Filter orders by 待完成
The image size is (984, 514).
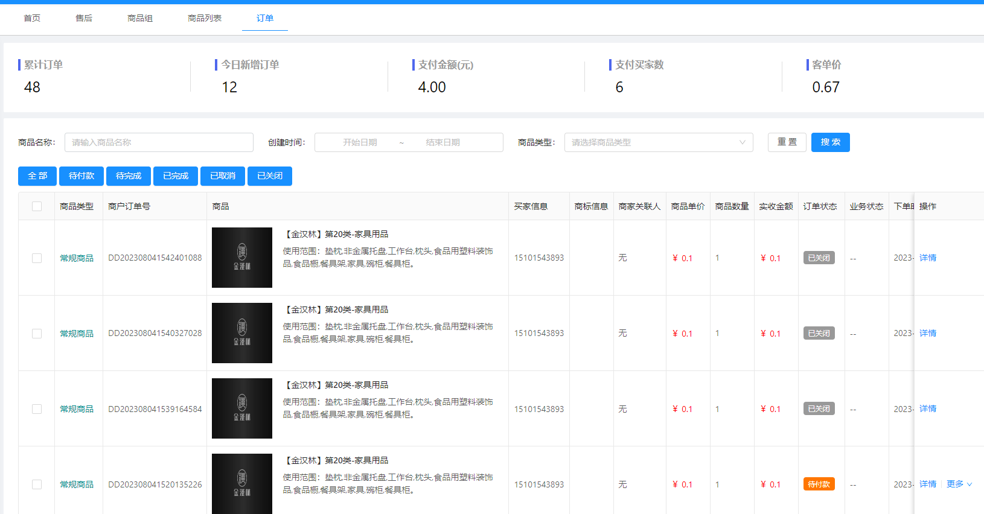[x=129, y=176]
